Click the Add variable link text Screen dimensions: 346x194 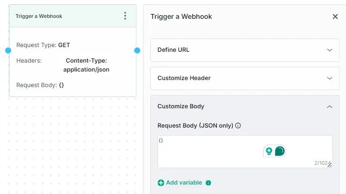coord(184,183)
